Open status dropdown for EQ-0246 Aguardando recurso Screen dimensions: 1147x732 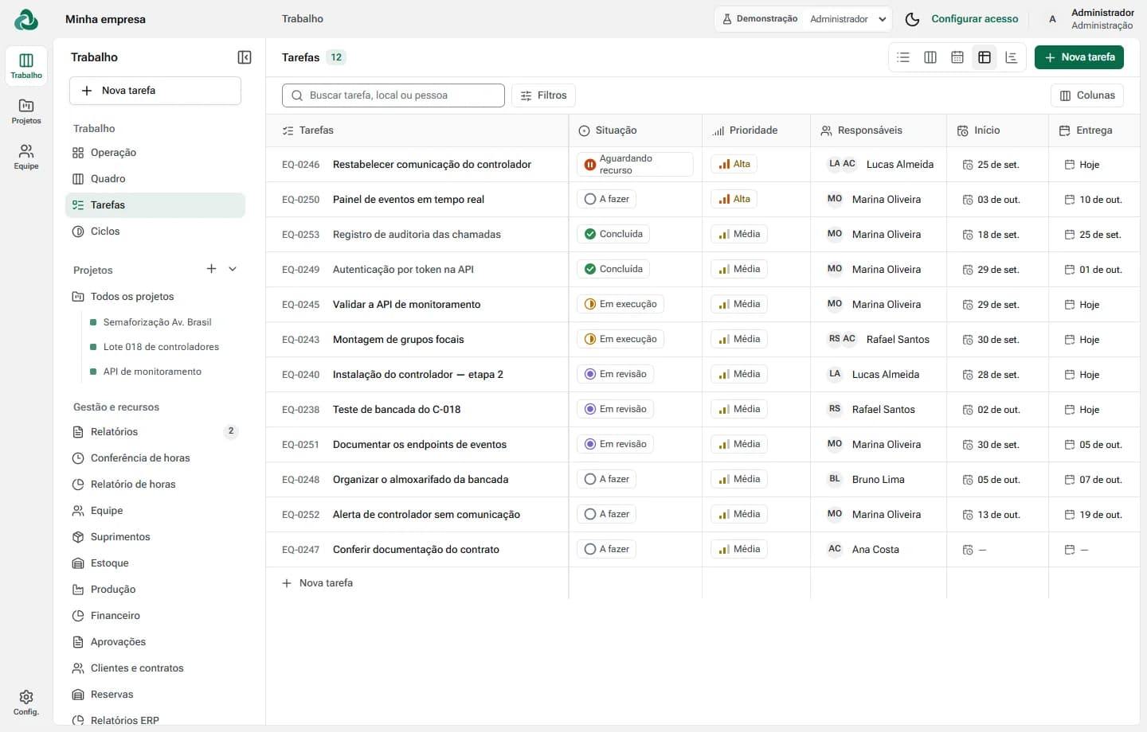coord(635,165)
